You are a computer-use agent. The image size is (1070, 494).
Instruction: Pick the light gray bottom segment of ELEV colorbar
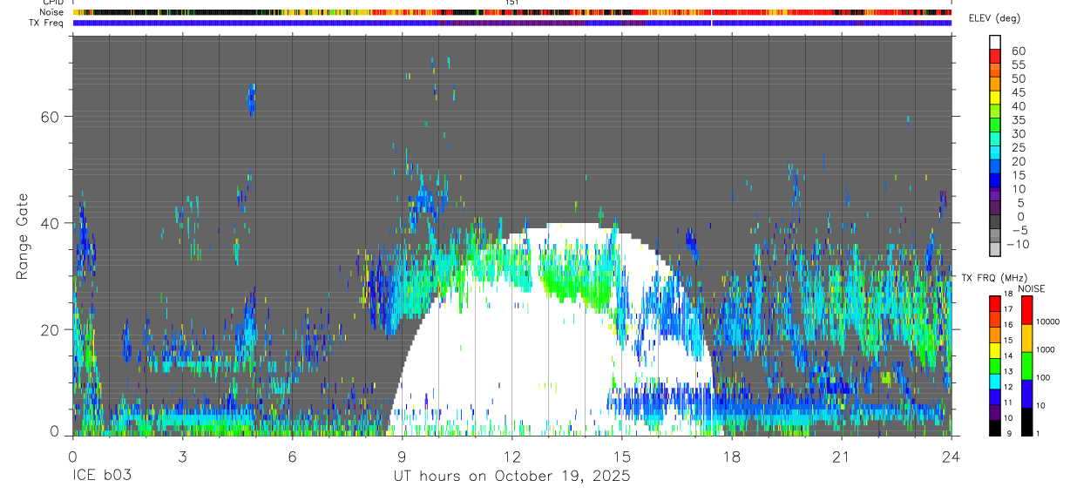pos(995,249)
